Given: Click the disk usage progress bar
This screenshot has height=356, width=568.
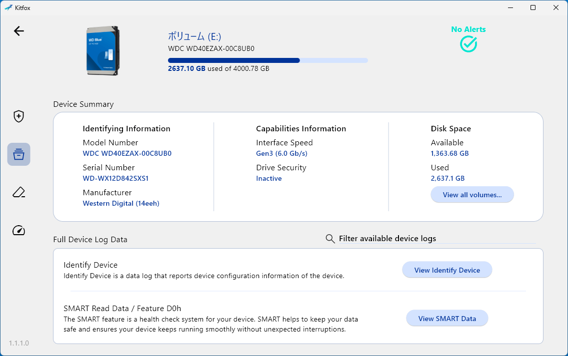Looking at the screenshot, I should (x=267, y=60).
